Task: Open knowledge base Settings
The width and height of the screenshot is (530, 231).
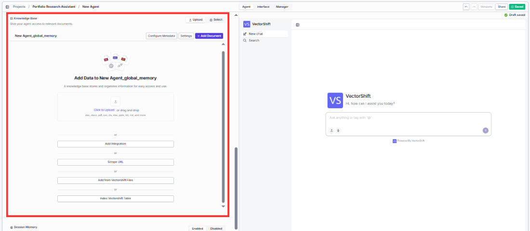Action: [x=186, y=36]
